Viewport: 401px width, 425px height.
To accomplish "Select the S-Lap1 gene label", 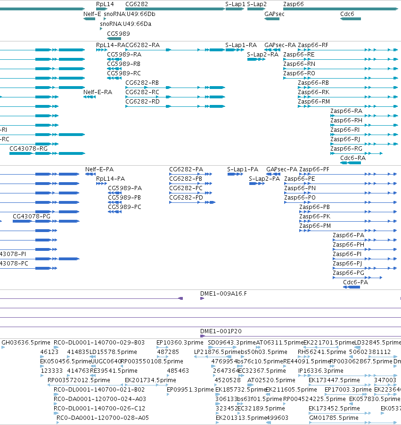I will point(235,4).
